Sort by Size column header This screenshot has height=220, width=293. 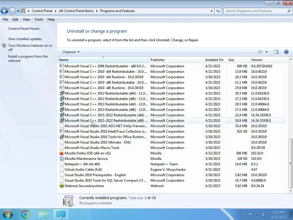coord(238,60)
